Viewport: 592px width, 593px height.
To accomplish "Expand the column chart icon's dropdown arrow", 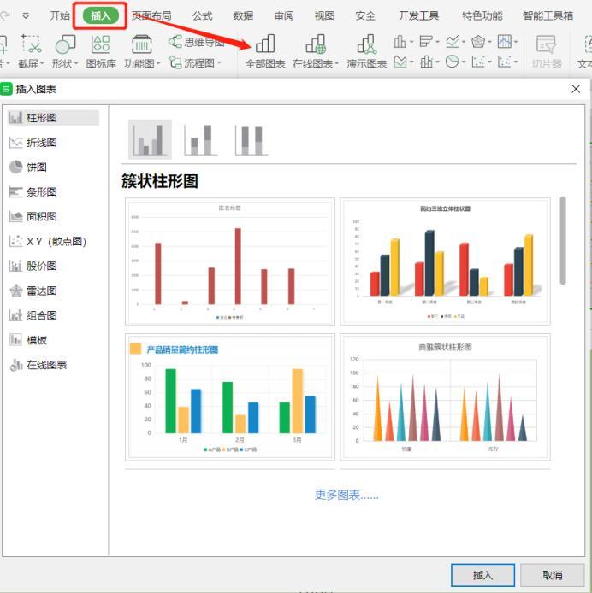I will 411,42.
